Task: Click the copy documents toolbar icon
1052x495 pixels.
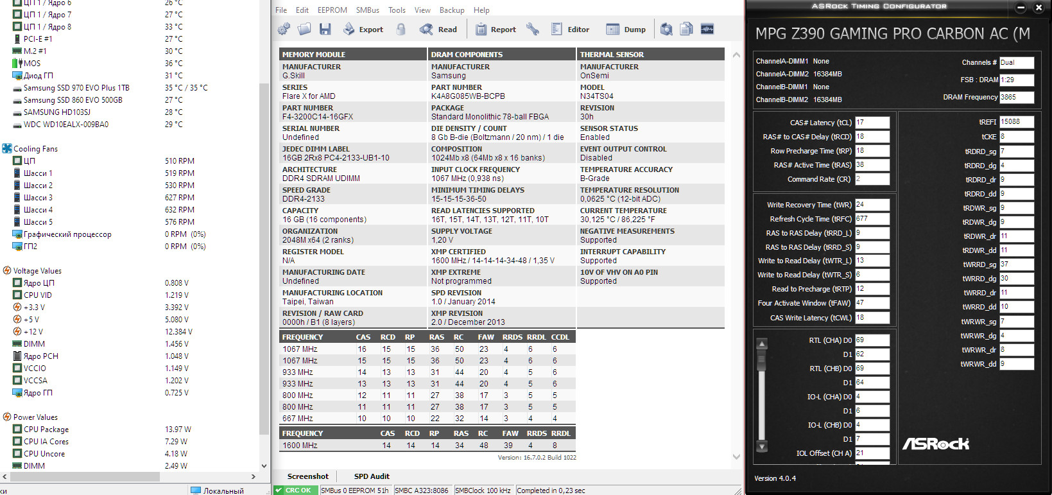Action: [687, 29]
